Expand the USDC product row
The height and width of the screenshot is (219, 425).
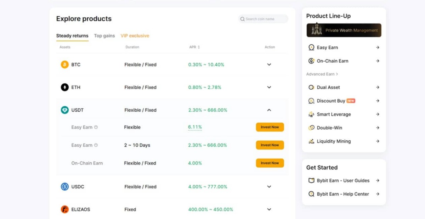tap(269, 187)
